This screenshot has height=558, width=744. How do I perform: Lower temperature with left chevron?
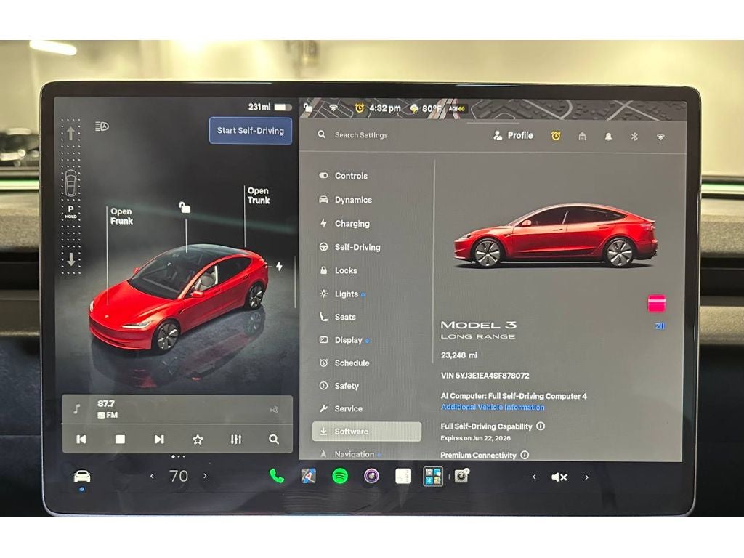tap(152, 476)
